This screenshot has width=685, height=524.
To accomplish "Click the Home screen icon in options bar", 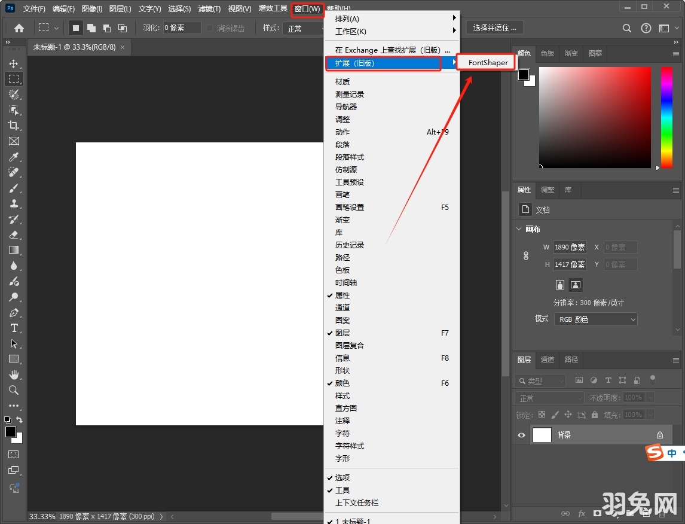I will point(17,28).
